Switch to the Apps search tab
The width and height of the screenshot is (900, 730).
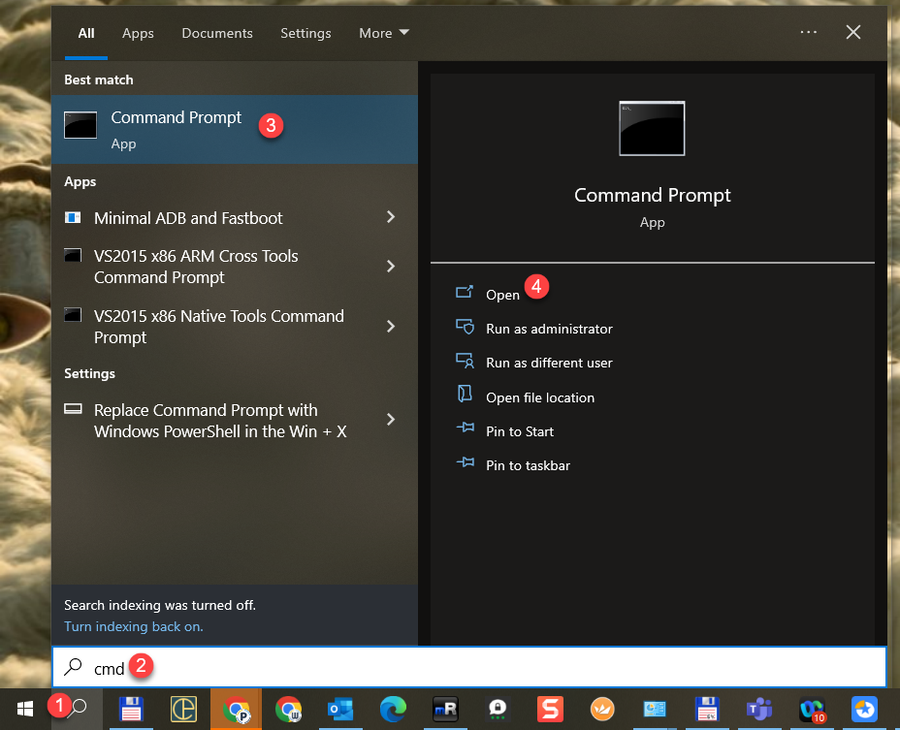(x=138, y=33)
